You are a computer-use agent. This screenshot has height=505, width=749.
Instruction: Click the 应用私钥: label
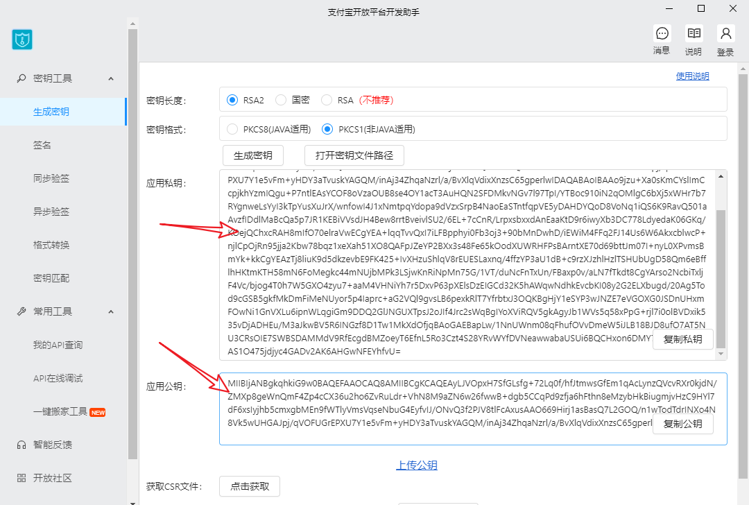pos(166,183)
